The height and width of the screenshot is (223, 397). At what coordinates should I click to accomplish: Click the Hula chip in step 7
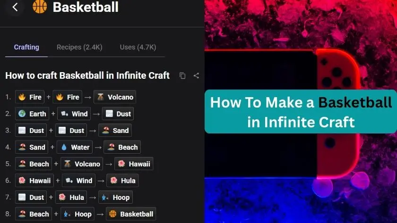coord(71,197)
